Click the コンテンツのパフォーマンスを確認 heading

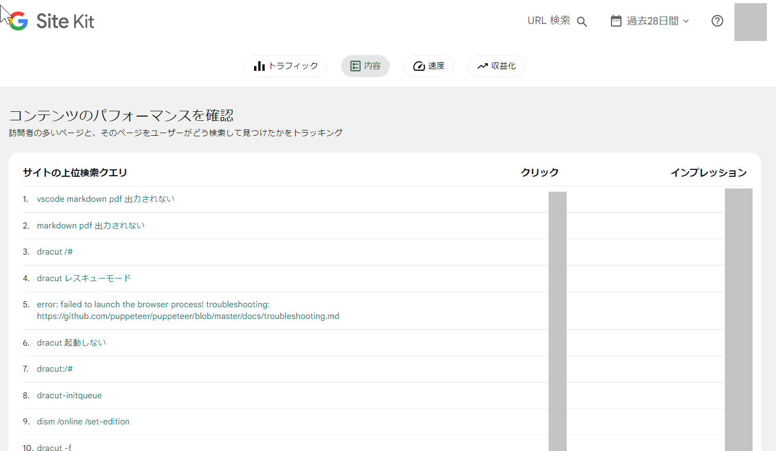click(x=121, y=116)
